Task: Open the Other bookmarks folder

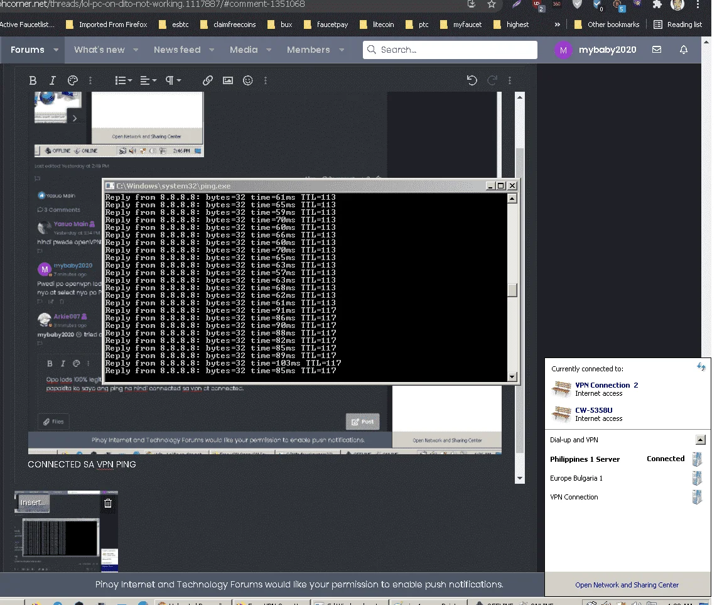Action: [x=606, y=25]
